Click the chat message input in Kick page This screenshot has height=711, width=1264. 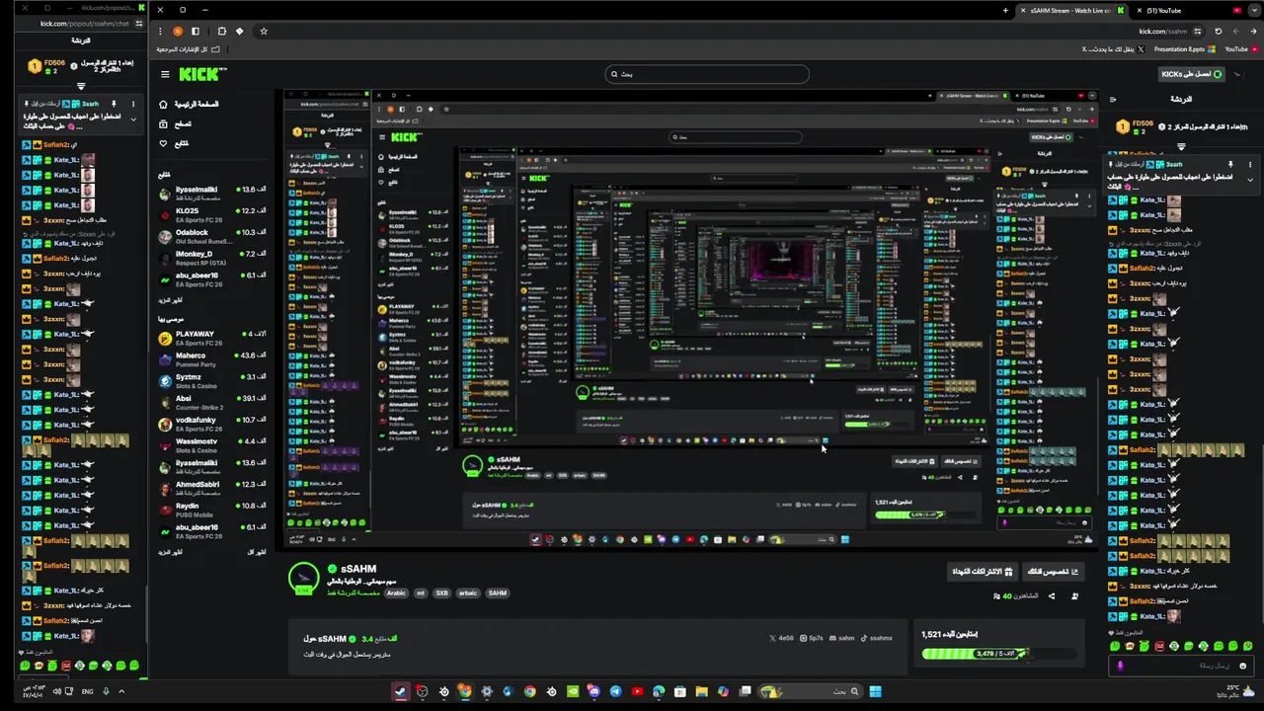tap(1180, 666)
